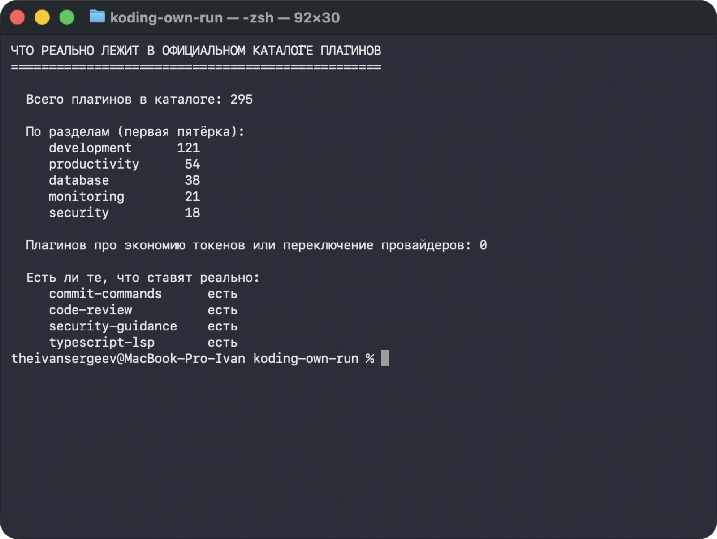Click the security-guidance plugin name
The image size is (717, 539).
[x=113, y=326]
